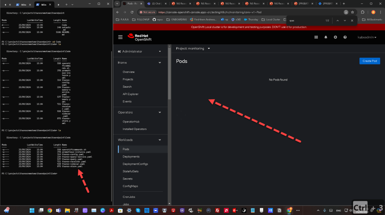Open the Chrome profile avatar

(x=373, y=12)
